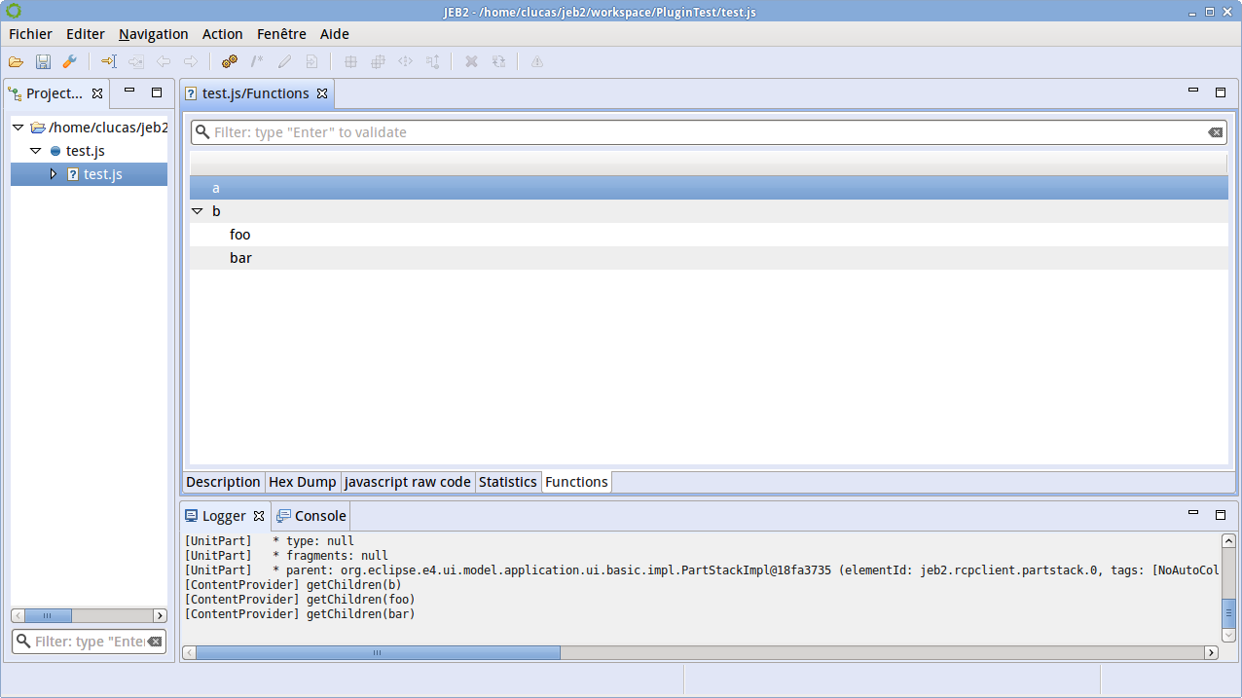Screen dimensions: 1242x698
Task: Select the Functions bottom tab
Action: (x=576, y=482)
